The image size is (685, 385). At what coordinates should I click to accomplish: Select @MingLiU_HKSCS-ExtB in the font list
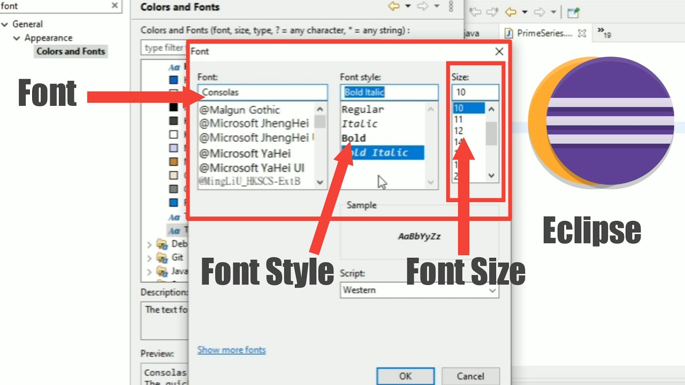(250, 181)
